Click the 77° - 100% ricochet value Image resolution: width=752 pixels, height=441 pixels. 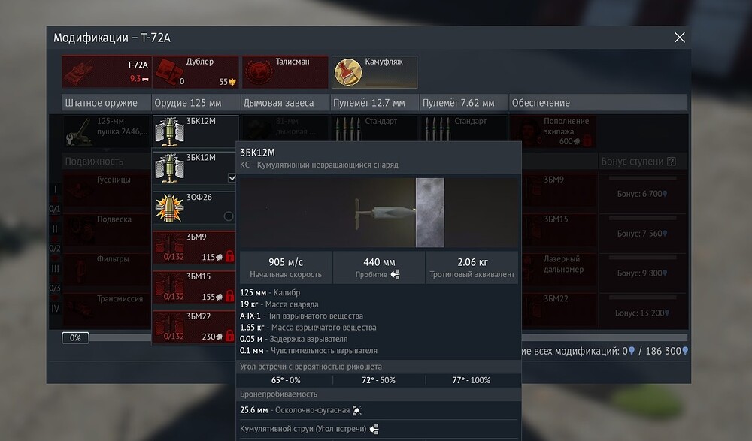pyautogui.click(x=471, y=380)
